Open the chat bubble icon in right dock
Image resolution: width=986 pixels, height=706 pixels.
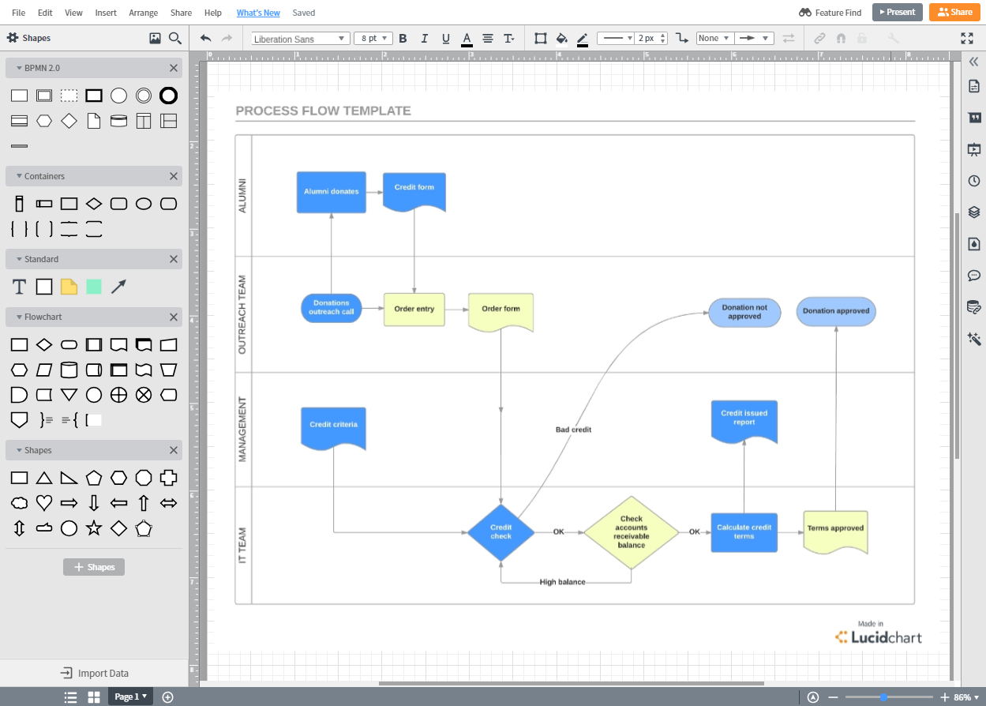coord(973,276)
